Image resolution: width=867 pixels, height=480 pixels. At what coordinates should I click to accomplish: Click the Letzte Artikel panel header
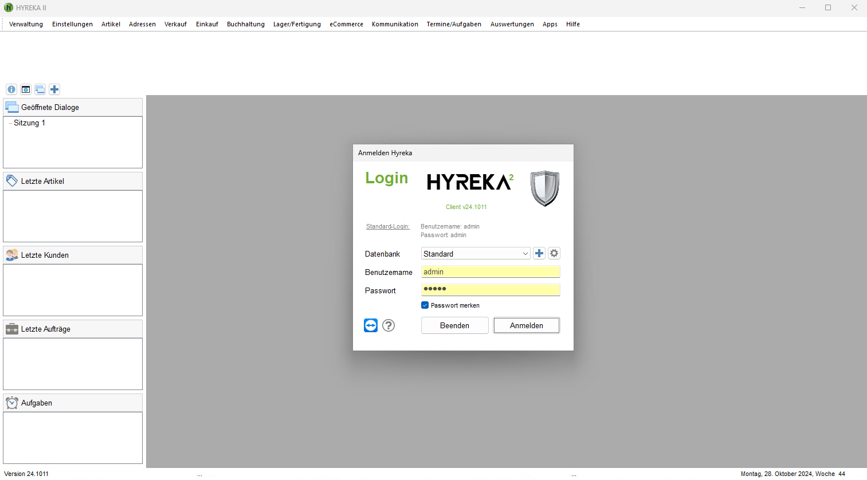(x=73, y=181)
